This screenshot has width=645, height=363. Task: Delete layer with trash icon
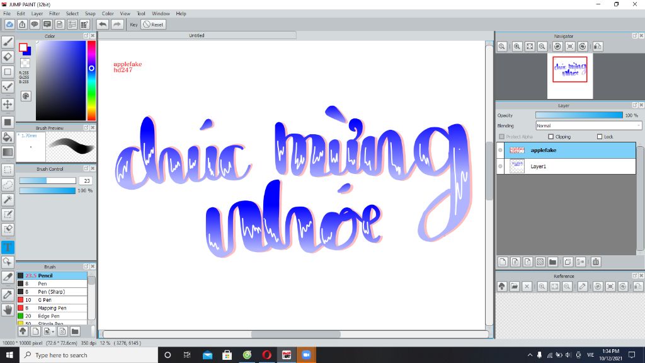[596, 262]
